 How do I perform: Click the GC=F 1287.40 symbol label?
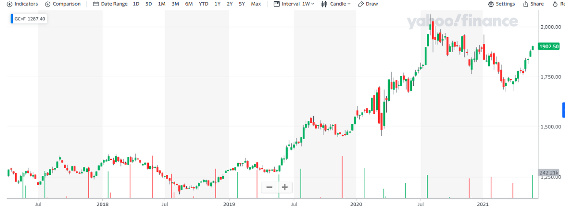tap(30, 19)
